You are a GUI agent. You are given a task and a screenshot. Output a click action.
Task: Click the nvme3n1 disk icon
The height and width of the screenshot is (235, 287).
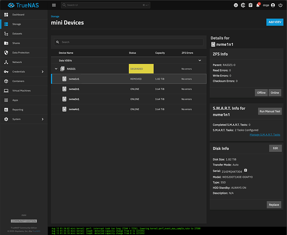pyautogui.click(x=64, y=99)
